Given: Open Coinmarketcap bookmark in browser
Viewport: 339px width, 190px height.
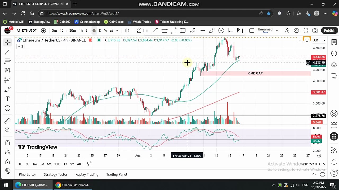Looking at the screenshot, I should click(87, 22).
